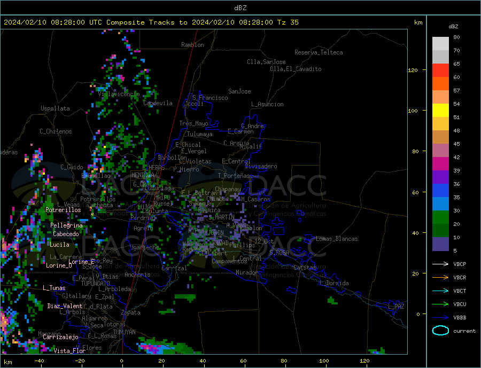Viewport: 481px width, 368px height.
Task: Click the 'Uspallata' map label
Action: pyautogui.click(x=55, y=108)
